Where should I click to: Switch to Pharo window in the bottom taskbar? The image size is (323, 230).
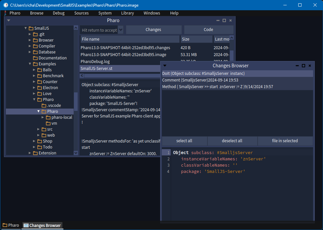point(11,225)
